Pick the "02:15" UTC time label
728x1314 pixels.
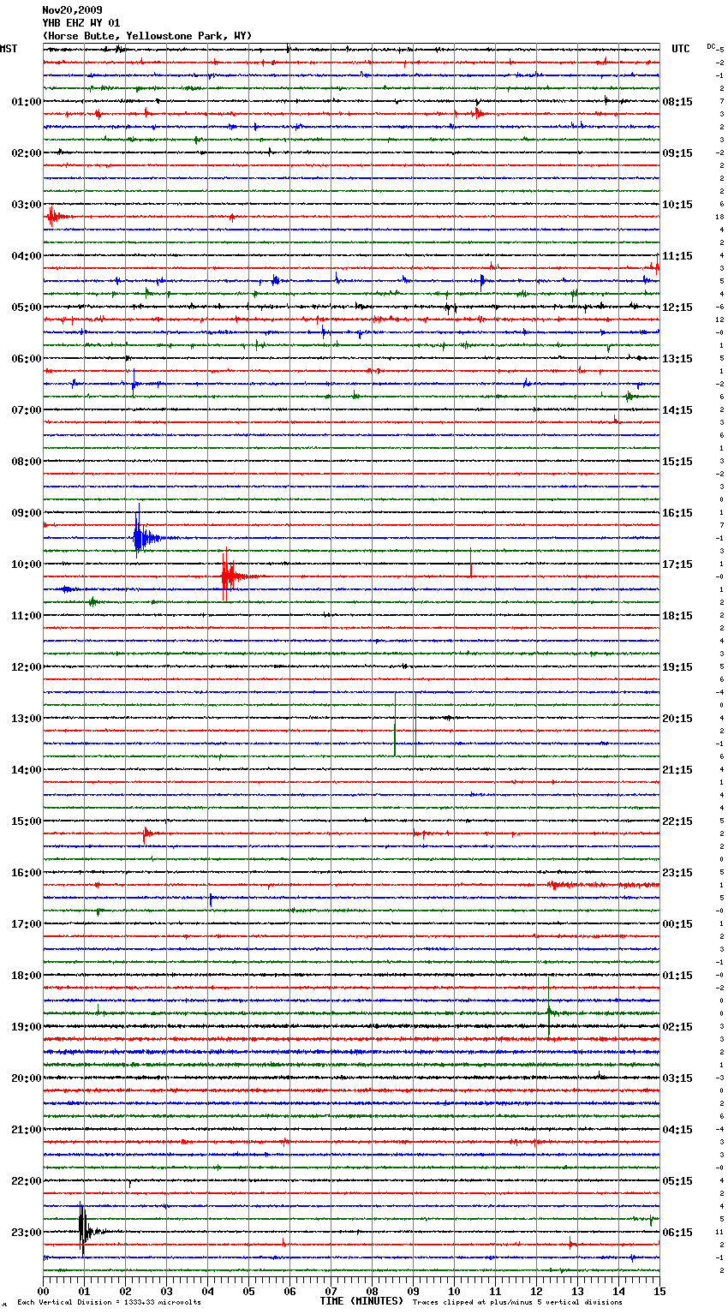[677, 1027]
